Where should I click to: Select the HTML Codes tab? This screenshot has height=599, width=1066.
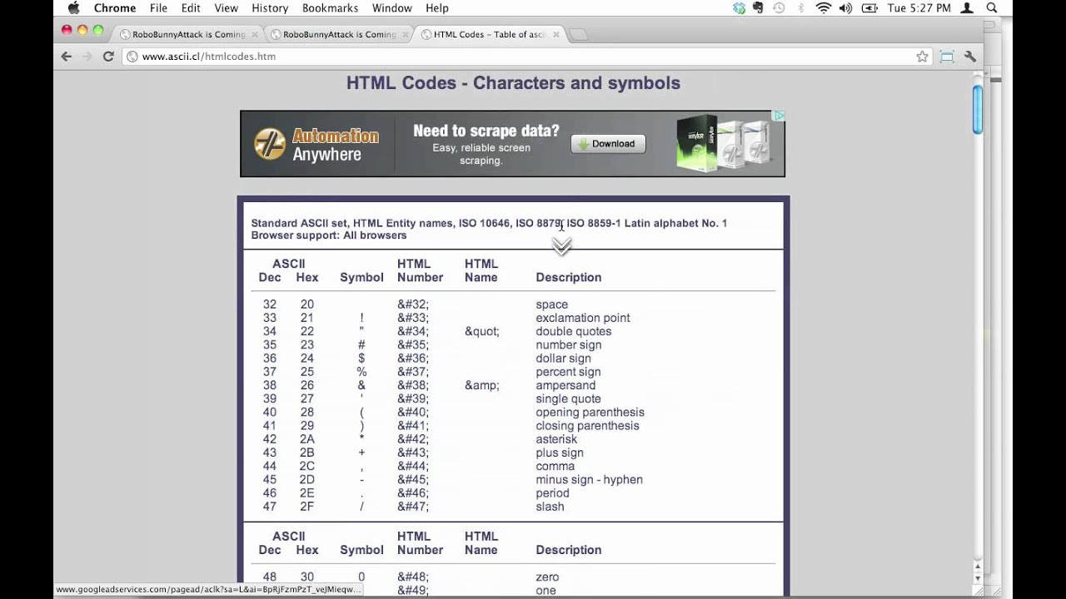pos(491,34)
